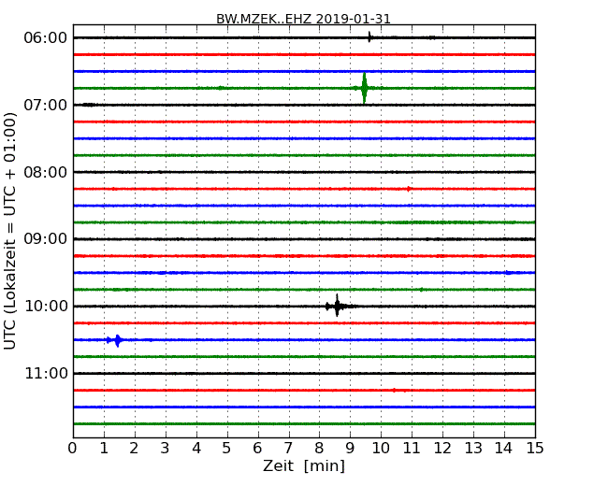
Task: Select the black seismic event on the 10:00 trace
Action: tap(337, 306)
